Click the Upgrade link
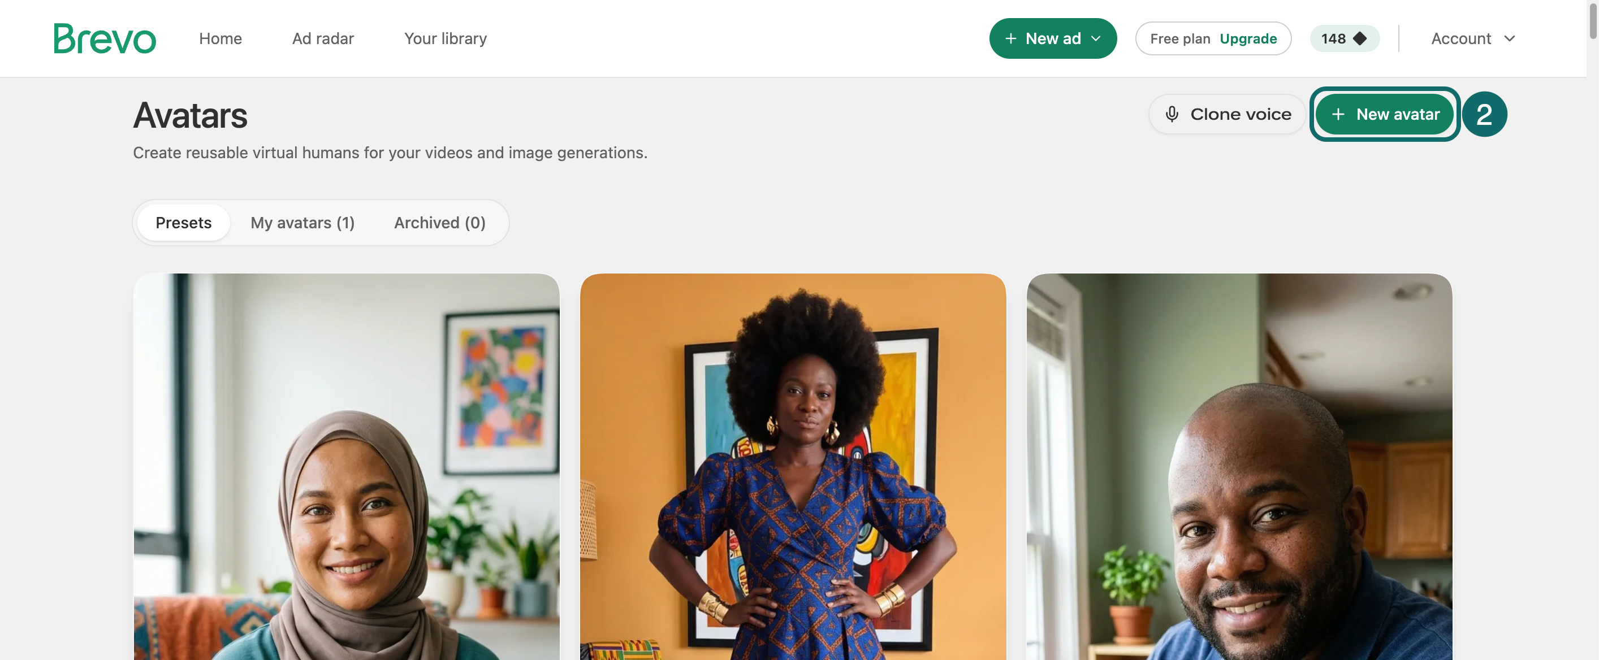 point(1248,38)
